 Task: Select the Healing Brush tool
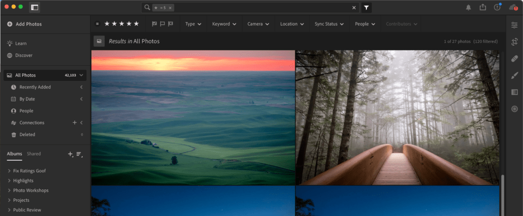514,59
